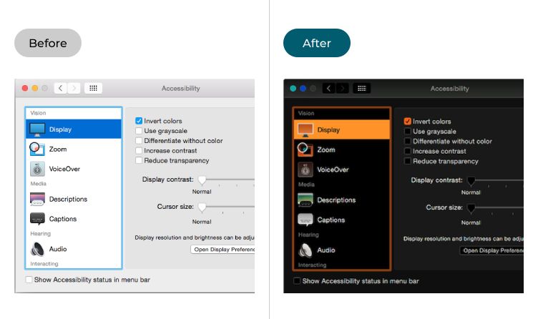
Task: Click Cursor size slider knob in dark window
Action: [x=471, y=208]
